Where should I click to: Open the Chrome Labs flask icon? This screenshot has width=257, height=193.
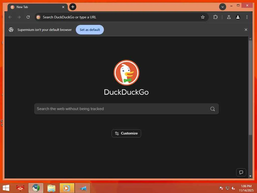click(x=229, y=17)
